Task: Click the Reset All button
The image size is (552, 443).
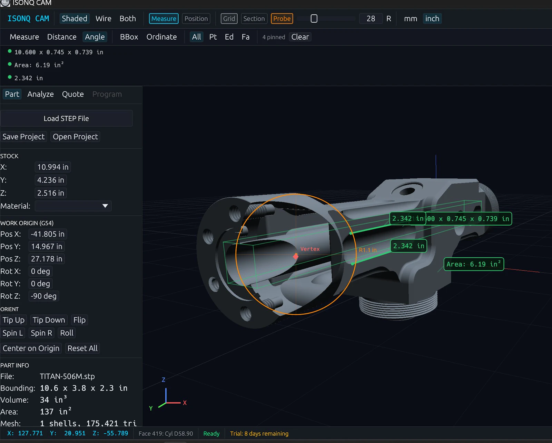Action: tap(82, 348)
